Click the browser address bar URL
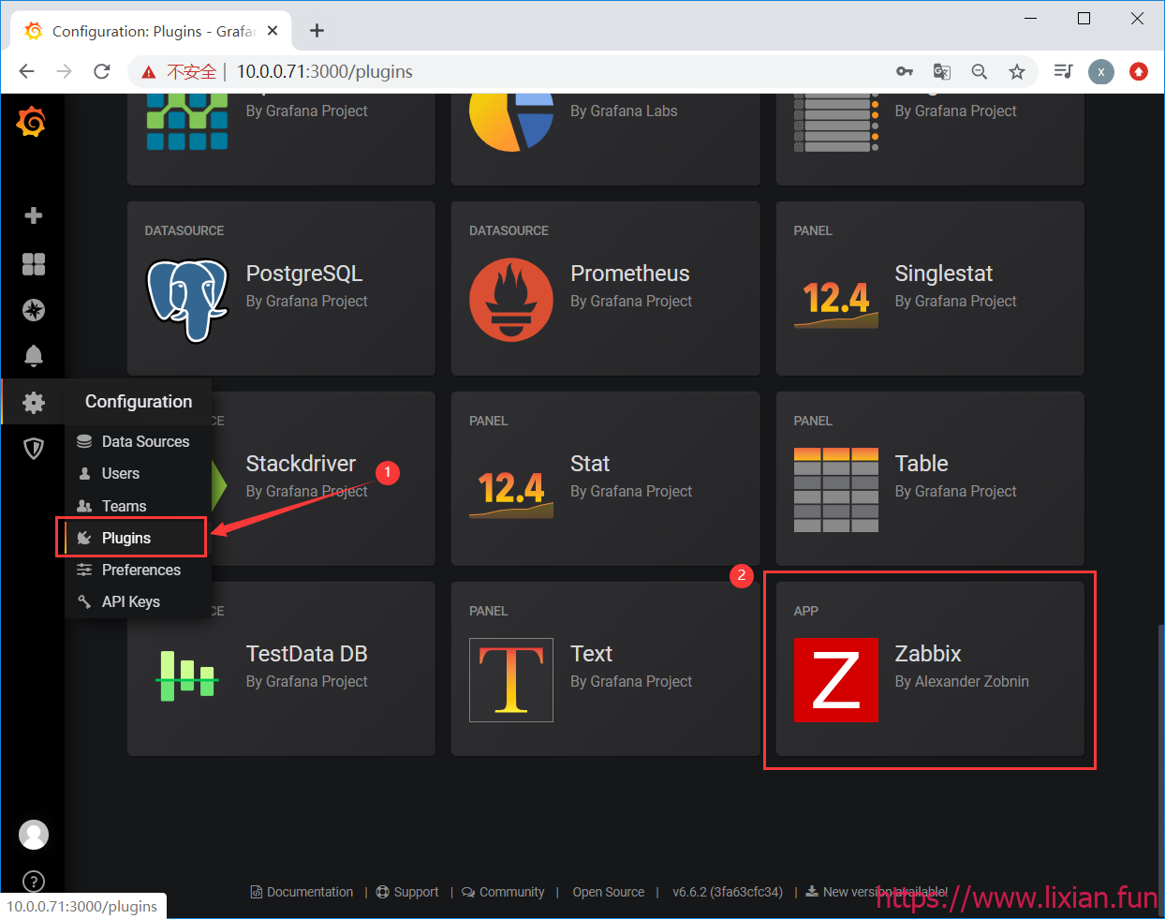The height and width of the screenshot is (919, 1165). click(x=324, y=71)
